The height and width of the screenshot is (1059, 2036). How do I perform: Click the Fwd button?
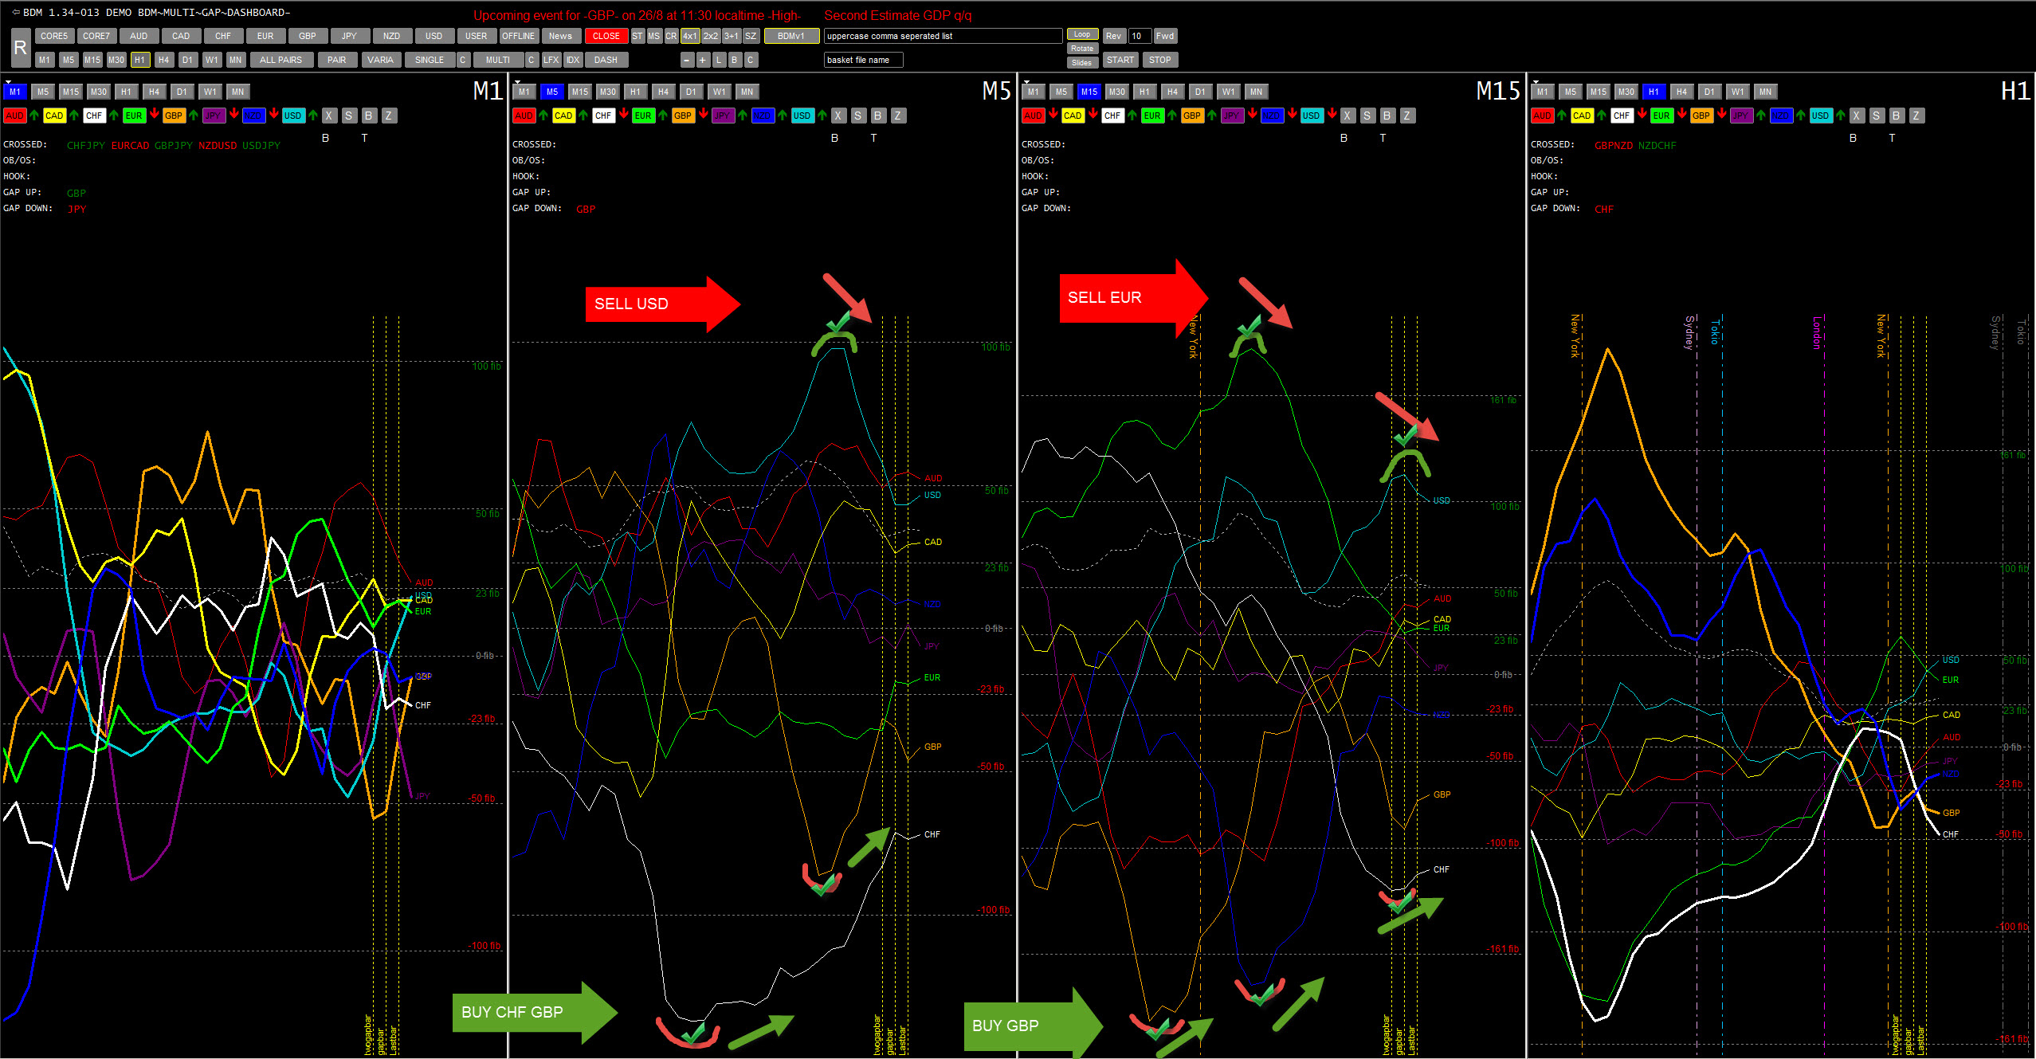1165,36
